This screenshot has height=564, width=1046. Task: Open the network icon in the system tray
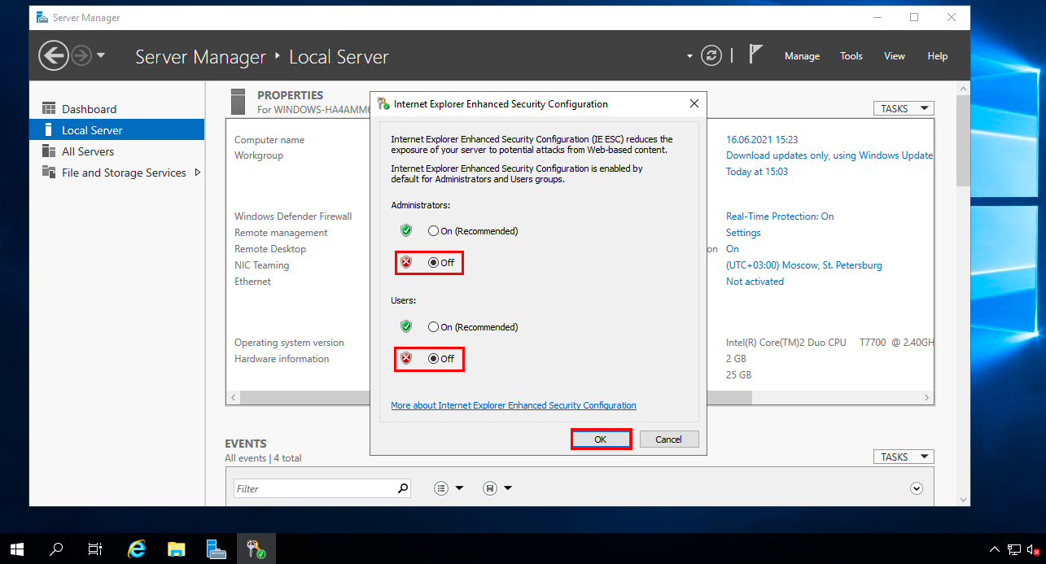coord(1013,549)
